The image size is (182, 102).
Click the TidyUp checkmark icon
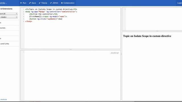click(x=40, y=3)
